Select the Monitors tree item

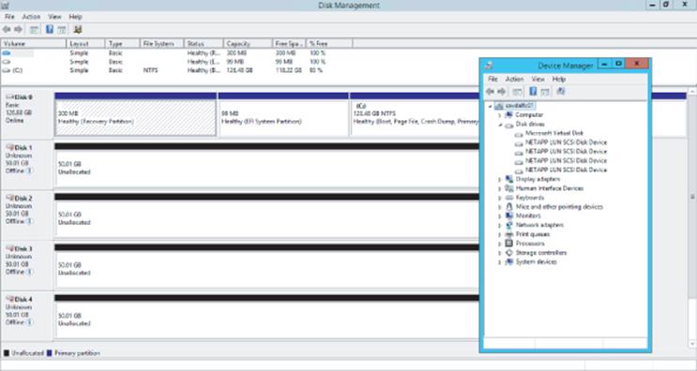point(528,216)
